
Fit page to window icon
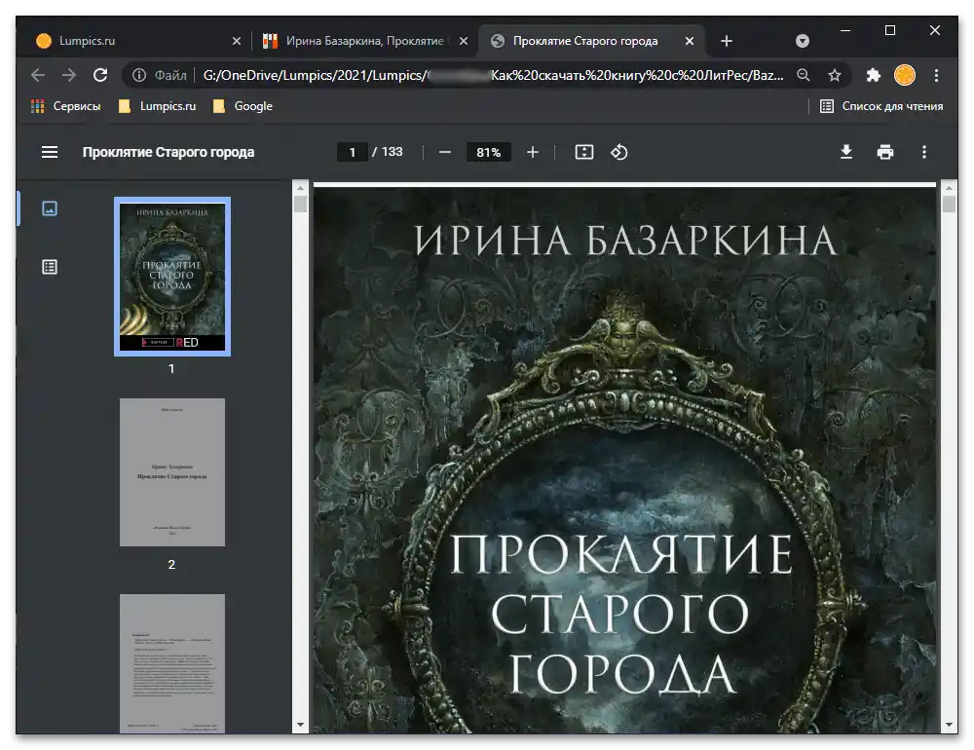[583, 152]
